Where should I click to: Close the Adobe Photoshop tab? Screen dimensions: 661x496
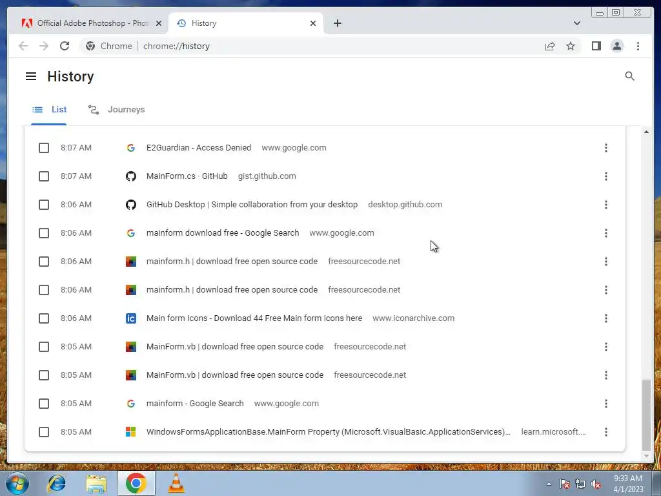159,23
